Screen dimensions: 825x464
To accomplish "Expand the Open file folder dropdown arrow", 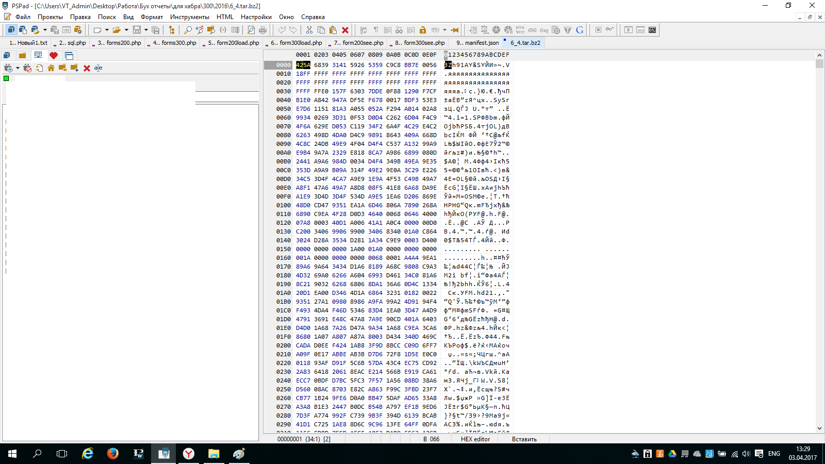I will click(x=126, y=30).
